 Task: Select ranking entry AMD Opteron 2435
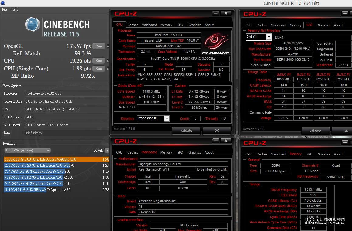(x=57, y=189)
